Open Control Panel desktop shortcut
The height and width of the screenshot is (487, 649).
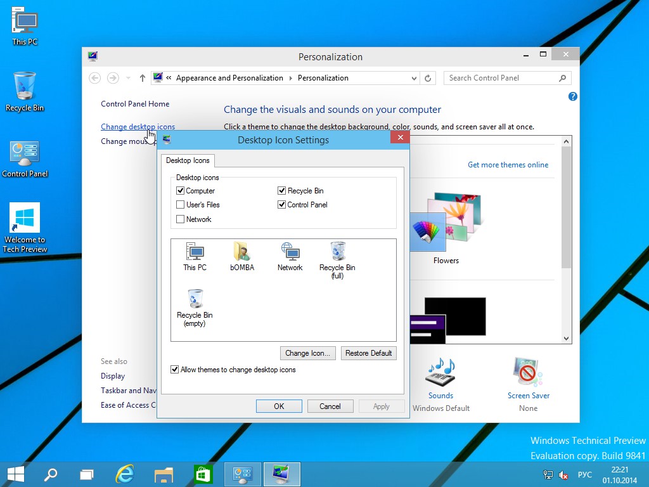25,159
